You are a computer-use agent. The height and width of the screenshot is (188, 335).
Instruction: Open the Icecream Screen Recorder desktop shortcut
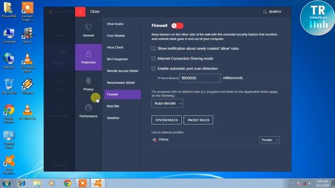[27, 11]
